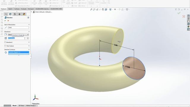The width and height of the screenshot is (190, 107).
Task: Open the Blind end condition dropdown
Action: [x=28, y=35]
